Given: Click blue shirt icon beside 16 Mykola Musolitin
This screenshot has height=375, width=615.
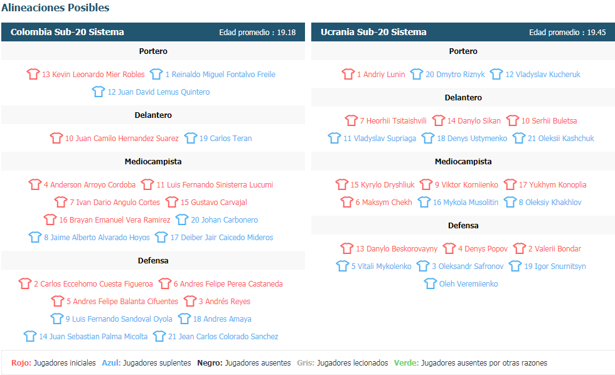Looking at the screenshot, I should click(424, 201).
